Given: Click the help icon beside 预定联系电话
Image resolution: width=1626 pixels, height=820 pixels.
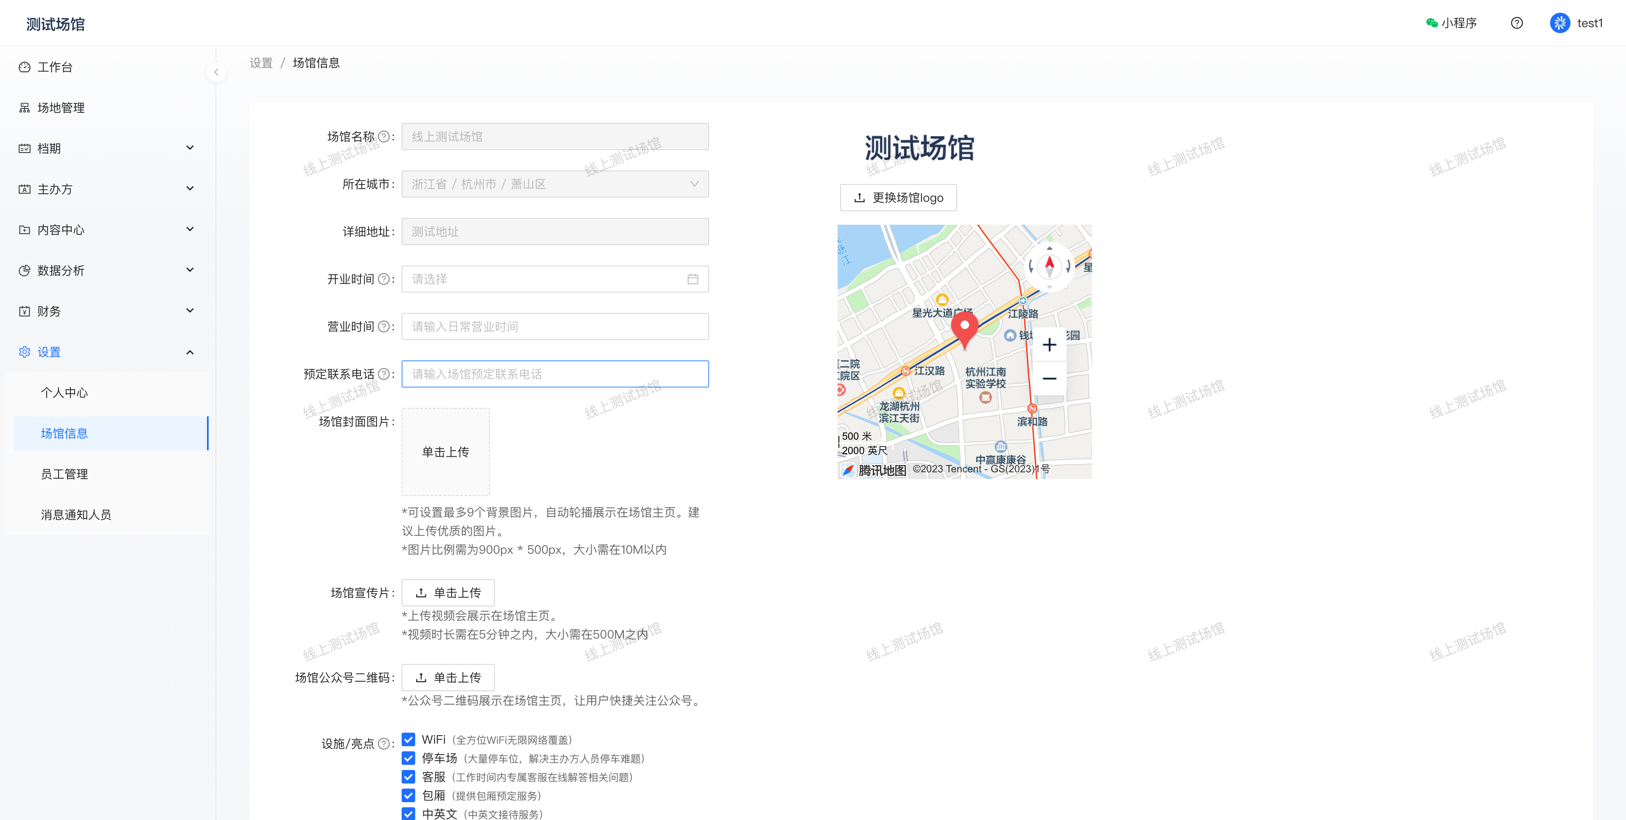Looking at the screenshot, I should tap(383, 374).
